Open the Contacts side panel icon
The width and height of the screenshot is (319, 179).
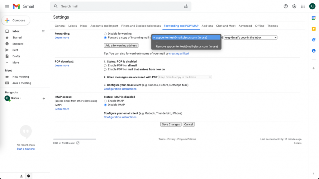point(313,51)
